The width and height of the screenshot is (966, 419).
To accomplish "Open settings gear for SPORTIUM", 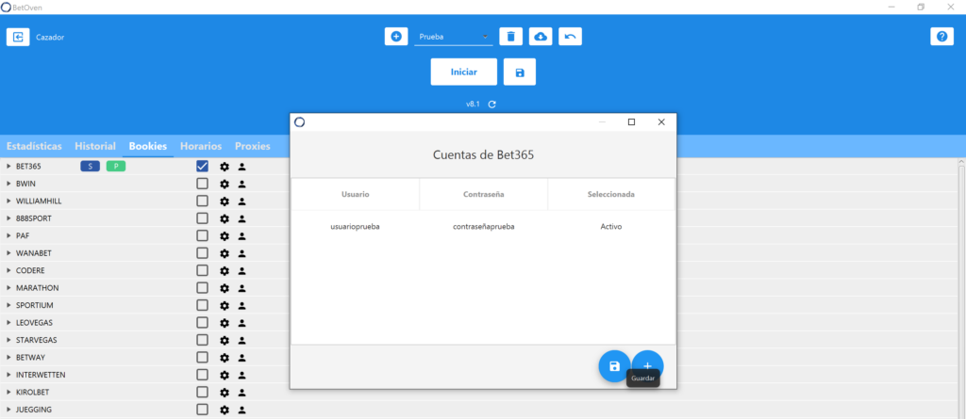I will [225, 305].
